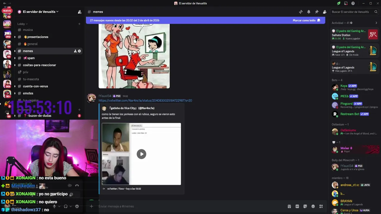Open the buzon-de-dudas channel

tap(49, 116)
